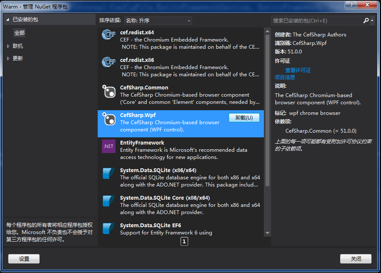
Task: Select System.Data.SQLite (x86/x64) package title
Action: pyautogui.click(x=158, y=170)
